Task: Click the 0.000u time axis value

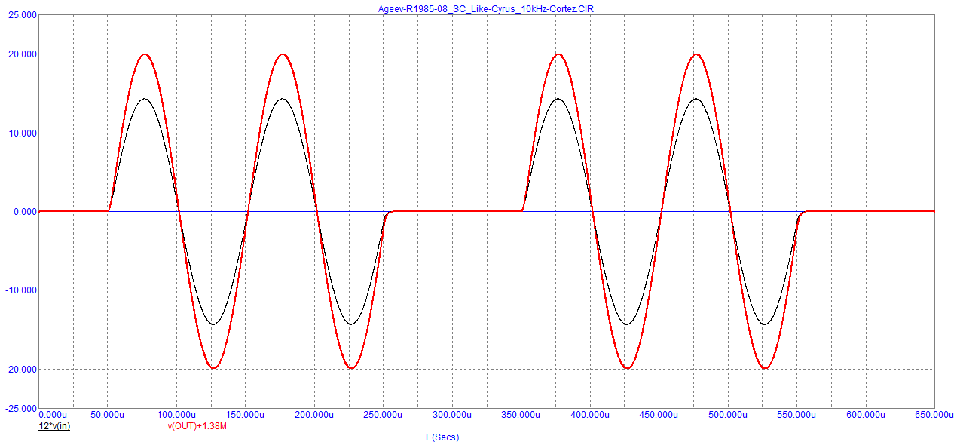Action: click(x=52, y=415)
